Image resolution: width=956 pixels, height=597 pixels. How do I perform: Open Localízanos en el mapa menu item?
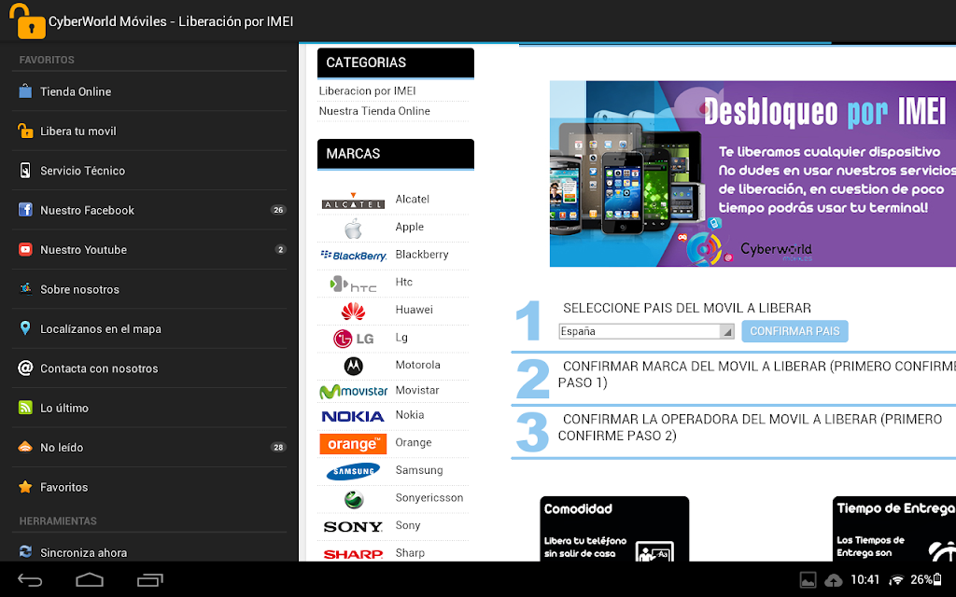pyautogui.click(x=149, y=329)
